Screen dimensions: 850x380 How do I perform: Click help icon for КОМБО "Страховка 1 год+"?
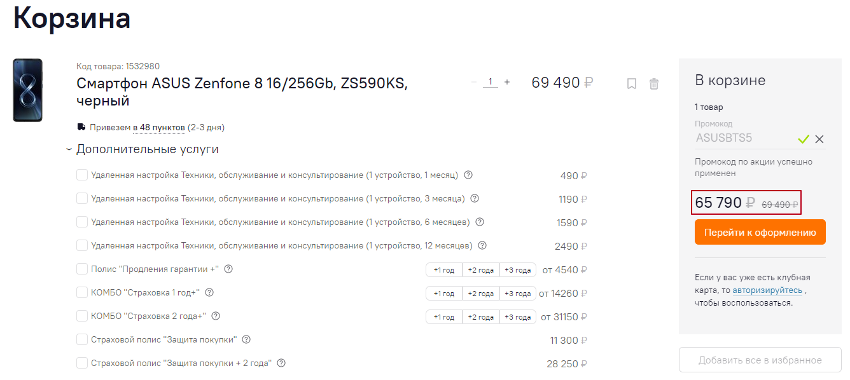click(209, 292)
